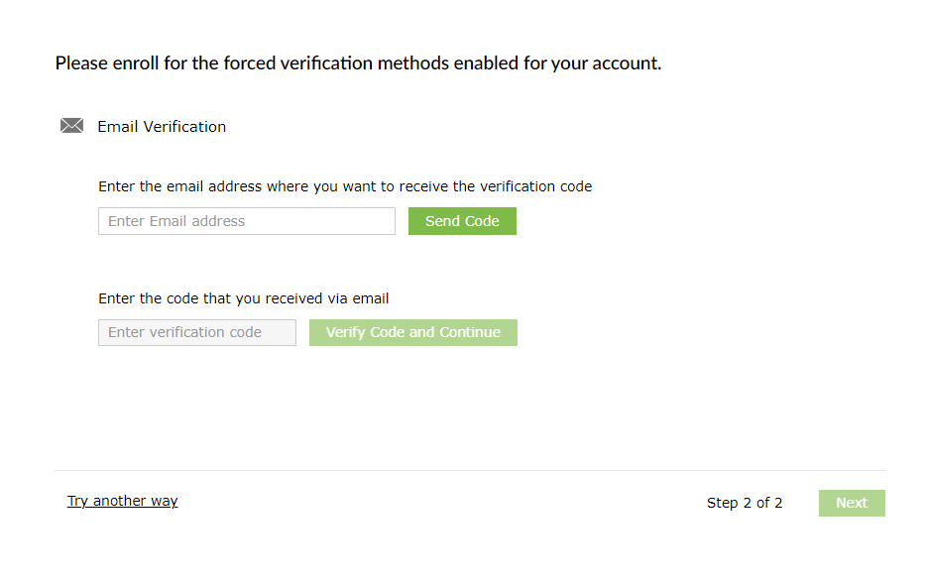Image resolution: width=926 pixels, height=587 pixels.
Task: Click Verify Code and Continue
Action: pos(413,332)
